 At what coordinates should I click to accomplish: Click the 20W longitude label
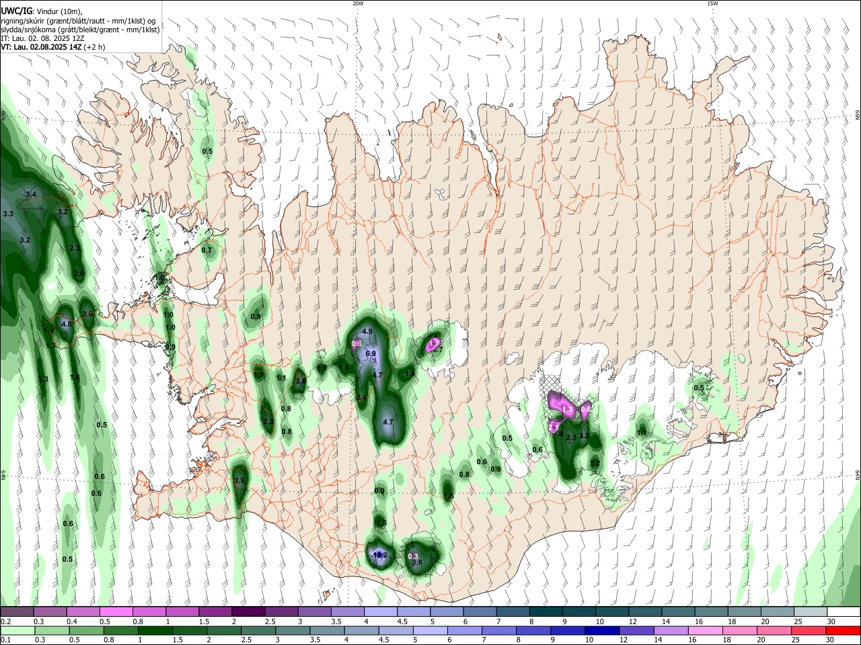(x=358, y=3)
